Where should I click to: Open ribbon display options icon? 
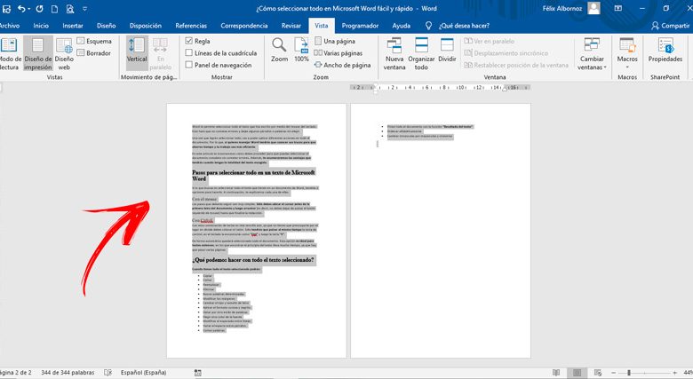click(x=618, y=8)
